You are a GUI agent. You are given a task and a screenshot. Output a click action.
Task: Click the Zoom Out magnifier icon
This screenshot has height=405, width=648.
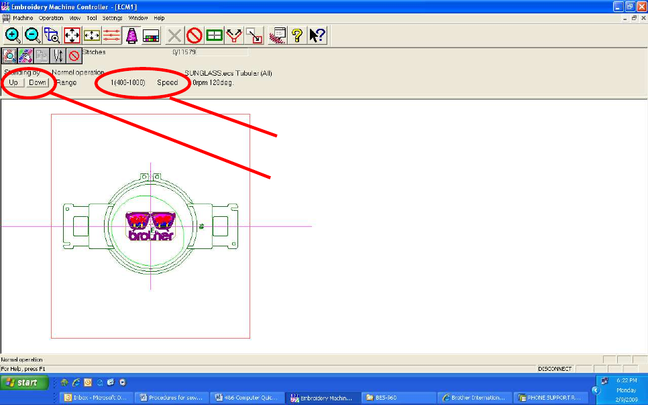(32, 35)
